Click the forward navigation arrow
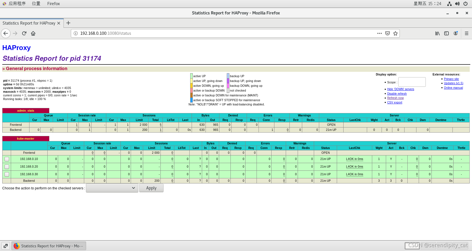The width and height of the screenshot is (472, 251). tap(15, 33)
